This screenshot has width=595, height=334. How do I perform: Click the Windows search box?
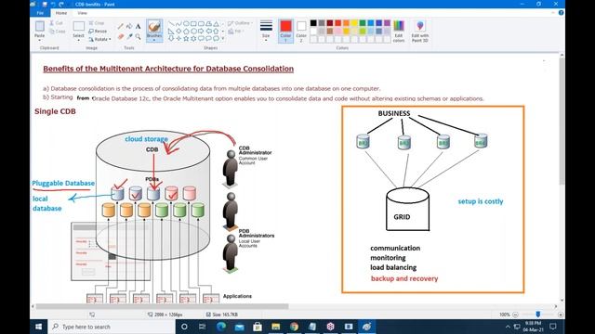(112, 327)
